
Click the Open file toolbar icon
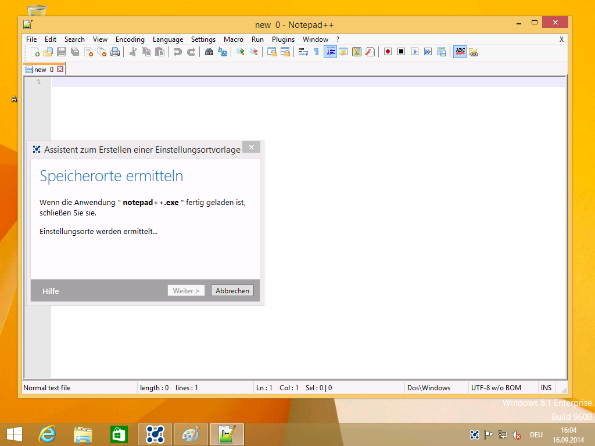48,52
